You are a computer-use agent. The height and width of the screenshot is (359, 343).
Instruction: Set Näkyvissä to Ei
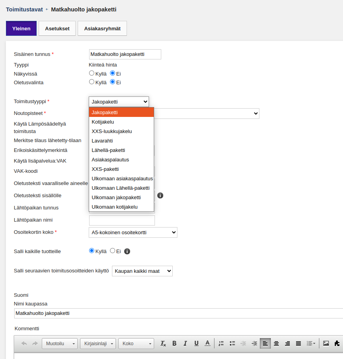tap(112, 73)
